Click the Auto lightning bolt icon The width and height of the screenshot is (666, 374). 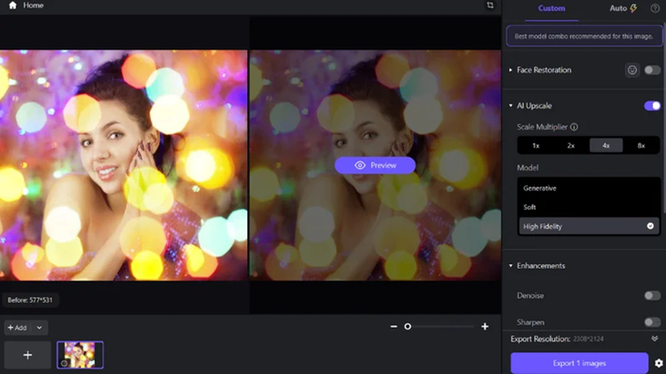tap(634, 8)
